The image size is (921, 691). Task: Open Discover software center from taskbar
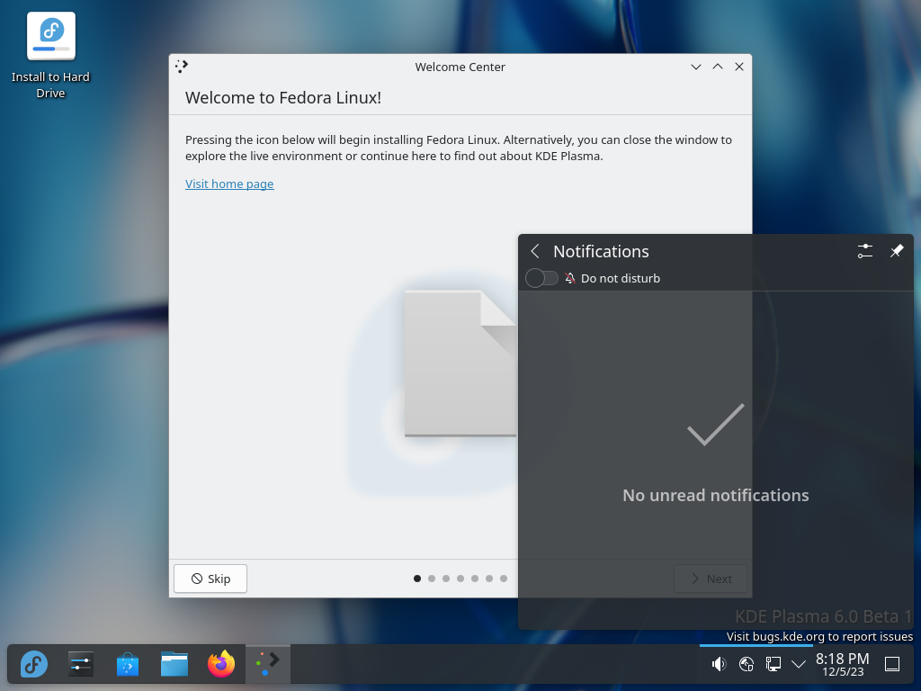tap(128, 664)
